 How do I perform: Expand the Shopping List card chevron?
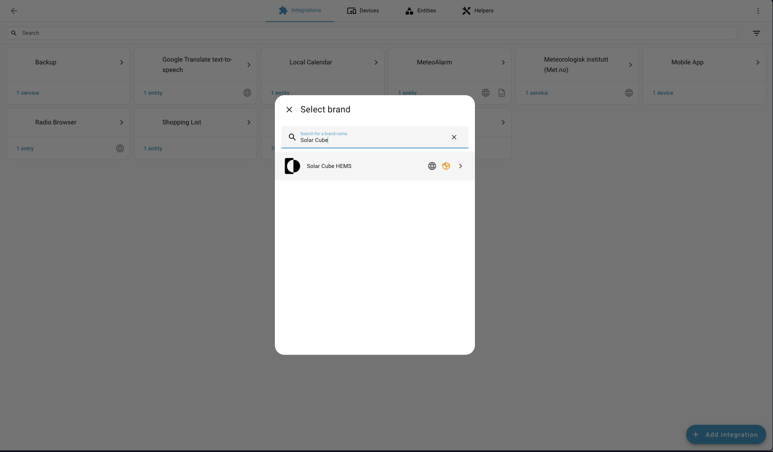pos(249,122)
